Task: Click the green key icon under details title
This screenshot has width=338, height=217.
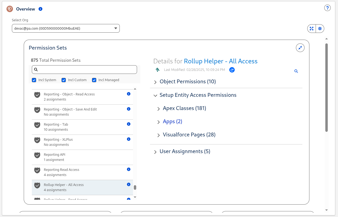Action: 158,70
